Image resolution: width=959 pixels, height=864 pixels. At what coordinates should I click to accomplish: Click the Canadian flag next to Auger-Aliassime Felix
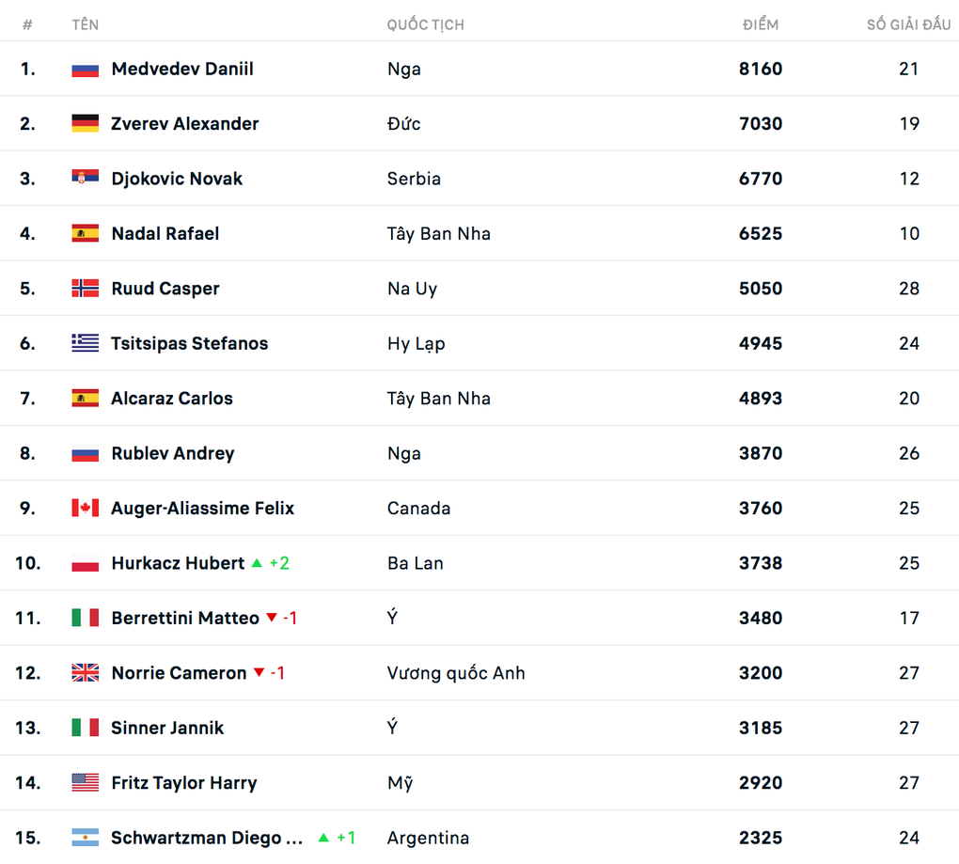[x=86, y=508]
